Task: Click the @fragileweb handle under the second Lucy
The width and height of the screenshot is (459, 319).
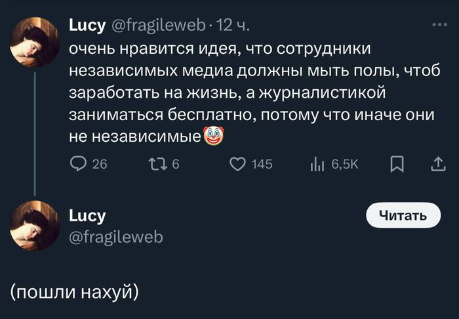Action: [116, 236]
